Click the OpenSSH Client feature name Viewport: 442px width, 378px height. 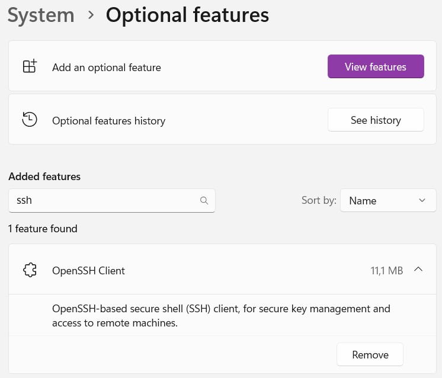pos(88,271)
